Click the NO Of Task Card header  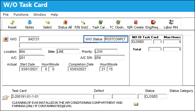click(x=145, y=37)
